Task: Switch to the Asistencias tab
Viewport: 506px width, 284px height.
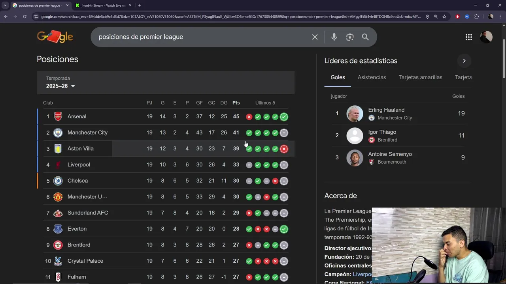Action: 372,77
